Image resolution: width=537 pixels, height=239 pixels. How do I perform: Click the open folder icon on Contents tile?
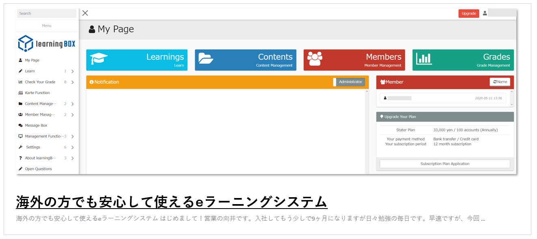point(206,59)
